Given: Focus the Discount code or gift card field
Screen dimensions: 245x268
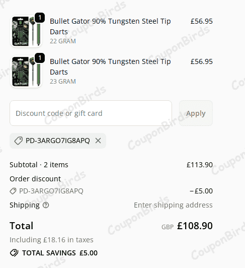Looking at the screenshot, I should point(91,113).
